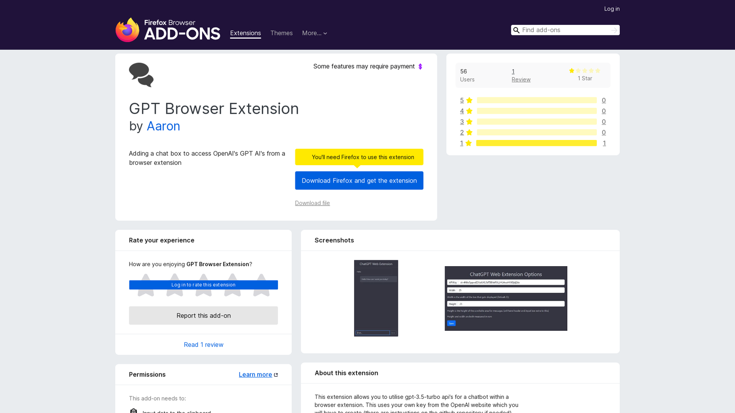Image resolution: width=735 pixels, height=413 pixels.
Task: Click the Firefox Browser Add-ons logo
Action: coord(168,30)
